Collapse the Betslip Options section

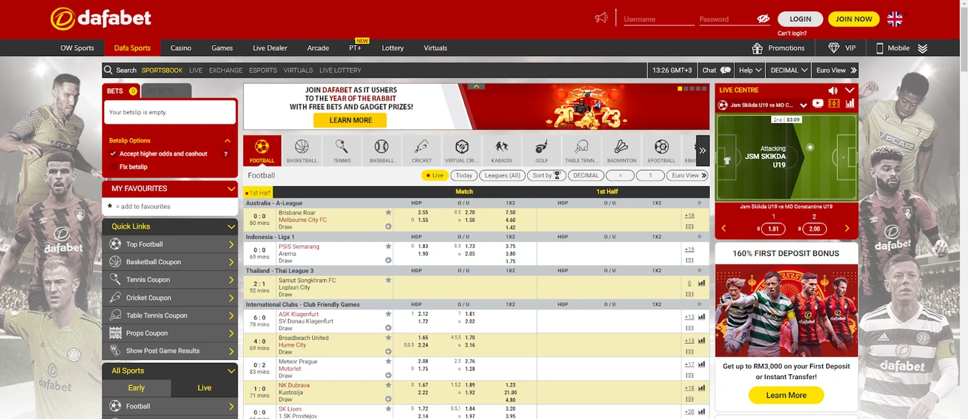(x=227, y=141)
